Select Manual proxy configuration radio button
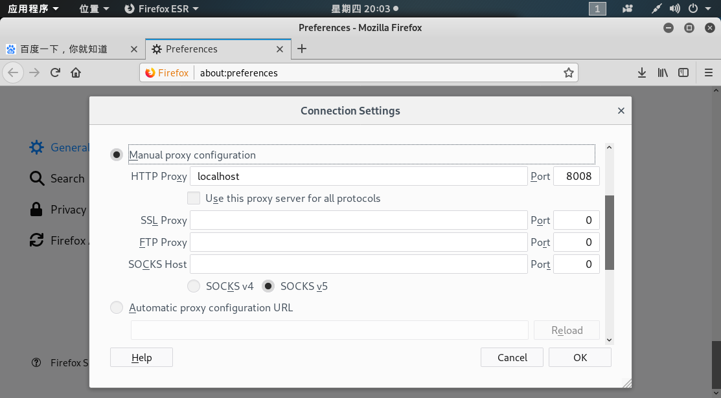Screen dimensions: 721x398 coord(117,155)
